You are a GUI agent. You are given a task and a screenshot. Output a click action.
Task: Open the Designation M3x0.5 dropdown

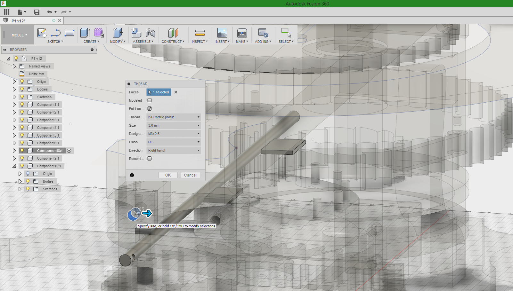174,134
